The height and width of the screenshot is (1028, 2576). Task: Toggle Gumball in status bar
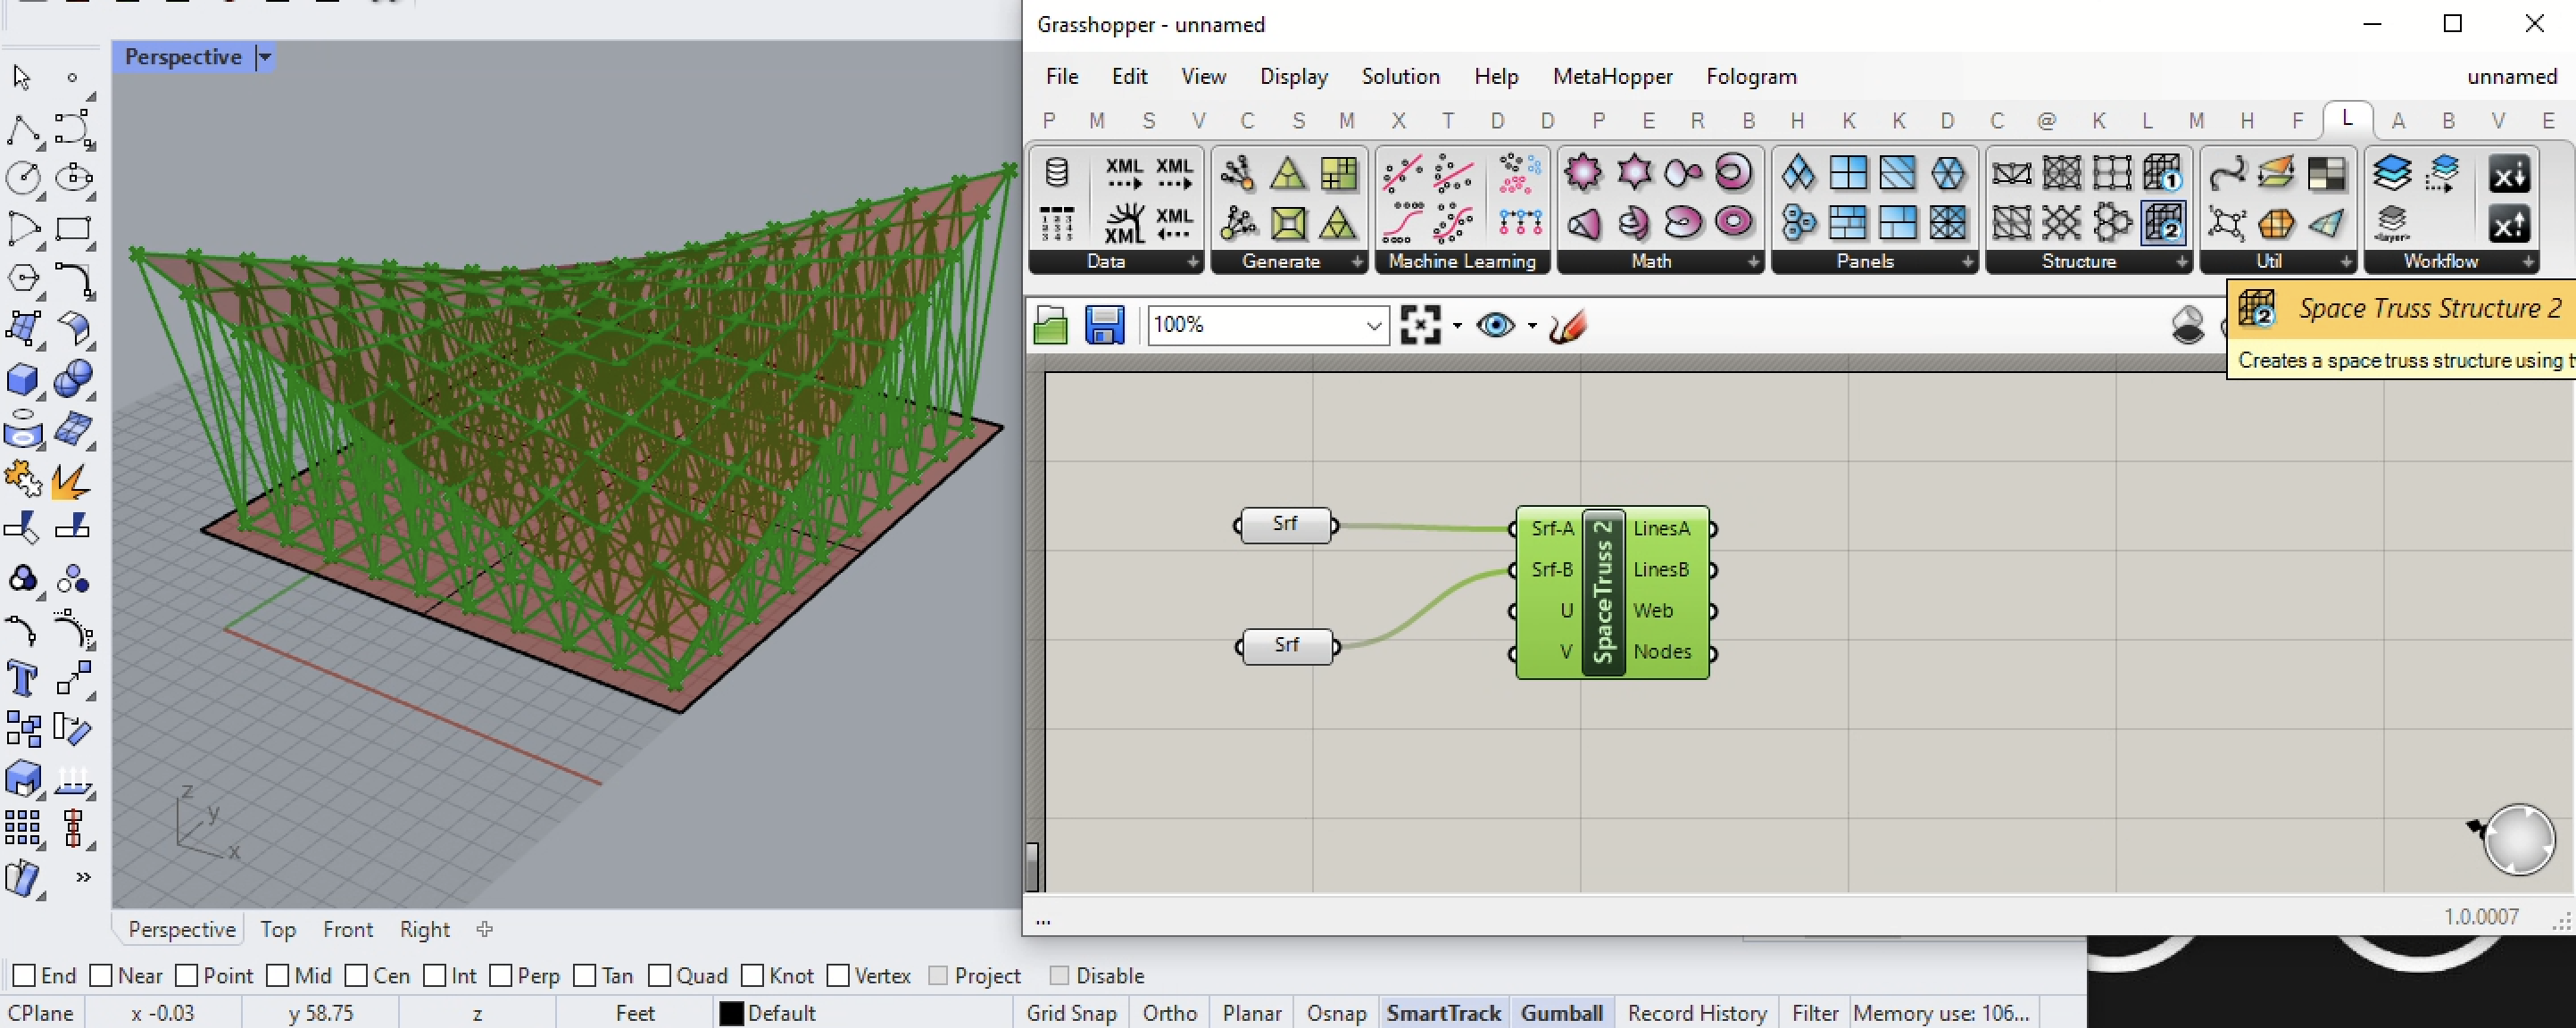point(1561,1013)
